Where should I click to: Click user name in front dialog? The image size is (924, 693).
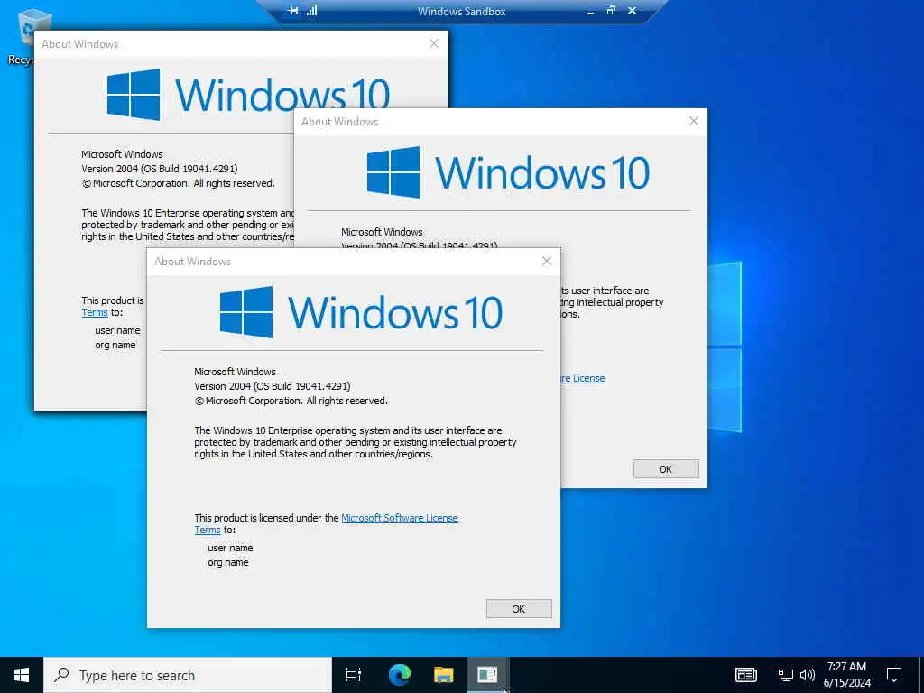230,548
